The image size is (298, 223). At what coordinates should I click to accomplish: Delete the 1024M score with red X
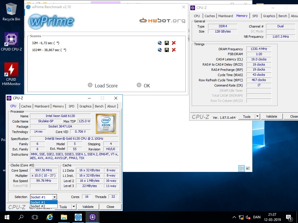pos(174,50)
